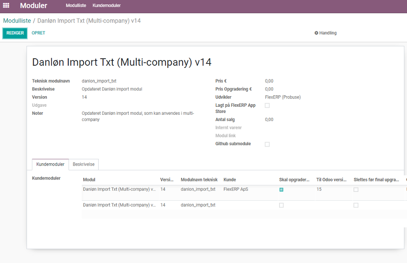Toggle the Github submodule checkbox

point(267,144)
